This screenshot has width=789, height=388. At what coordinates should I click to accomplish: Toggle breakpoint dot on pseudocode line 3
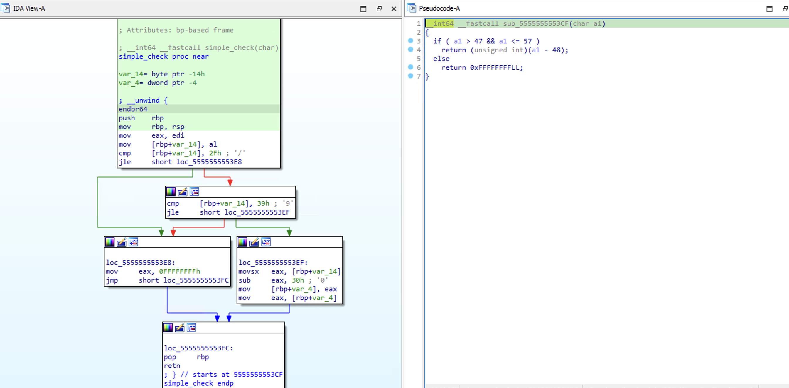point(411,41)
